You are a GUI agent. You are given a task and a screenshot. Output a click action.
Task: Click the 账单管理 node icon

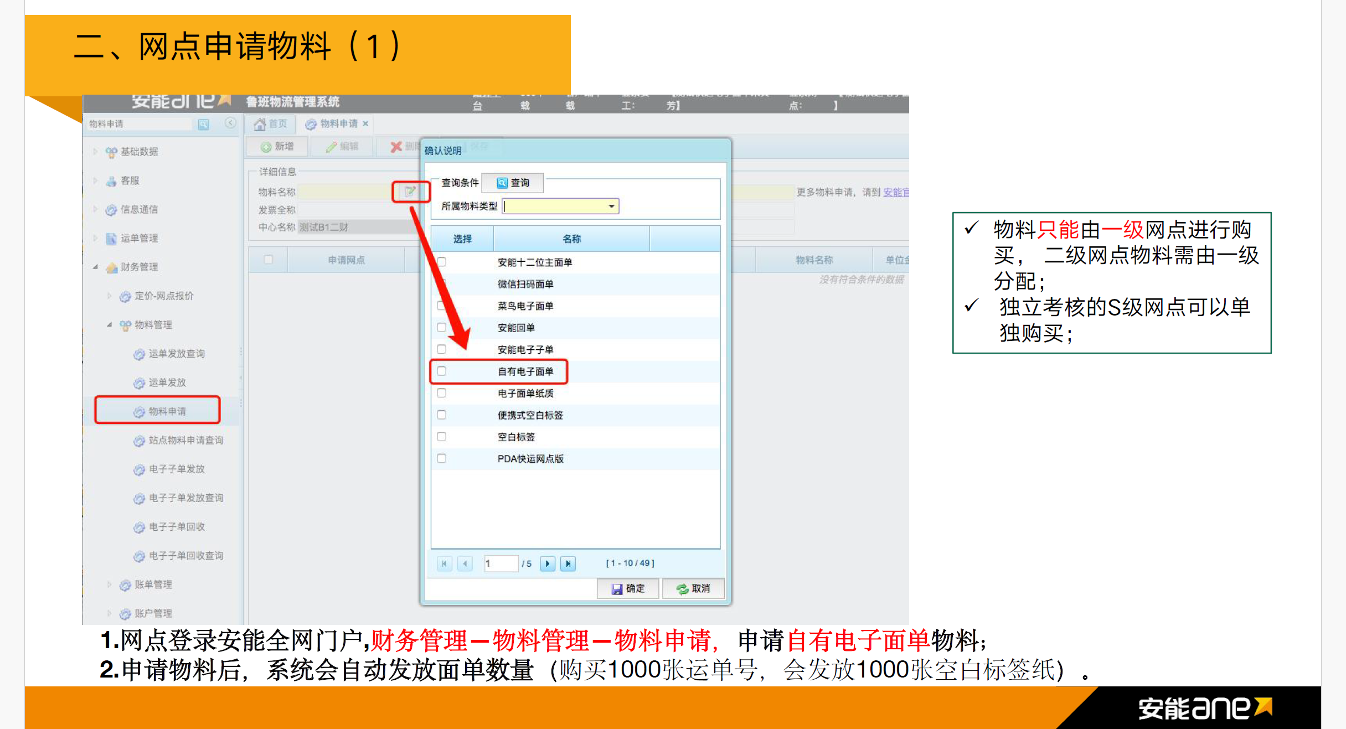[x=126, y=585]
